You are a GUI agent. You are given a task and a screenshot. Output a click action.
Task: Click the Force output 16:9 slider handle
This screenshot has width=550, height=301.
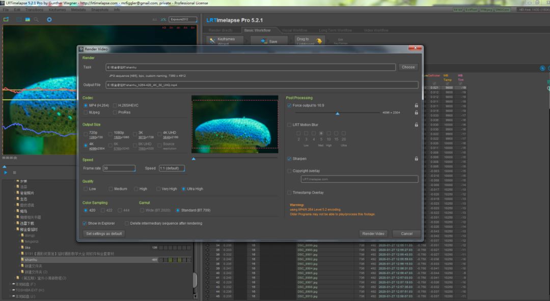[338, 113]
